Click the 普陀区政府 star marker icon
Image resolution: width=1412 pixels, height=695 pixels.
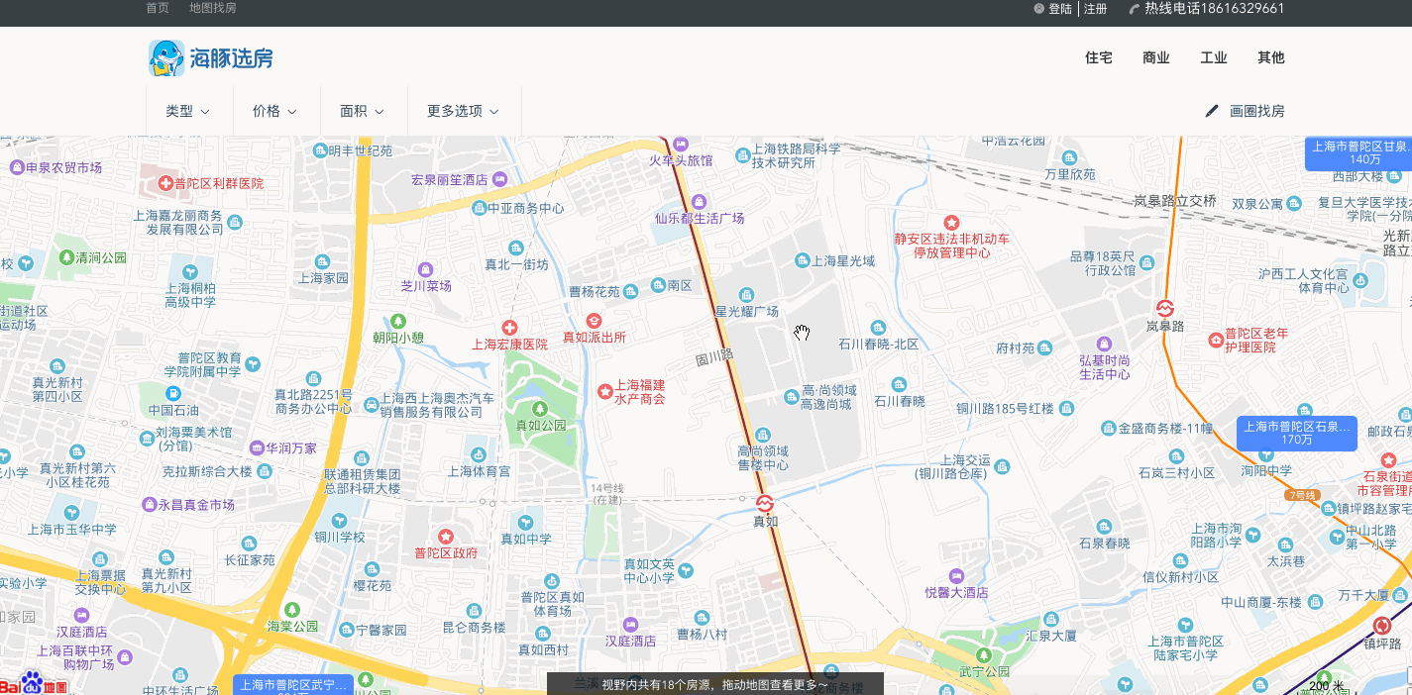click(446, 536)
